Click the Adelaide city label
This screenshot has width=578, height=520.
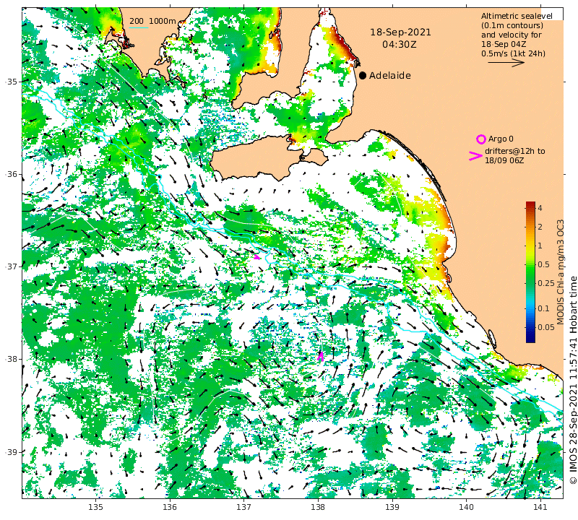(390, 76)
